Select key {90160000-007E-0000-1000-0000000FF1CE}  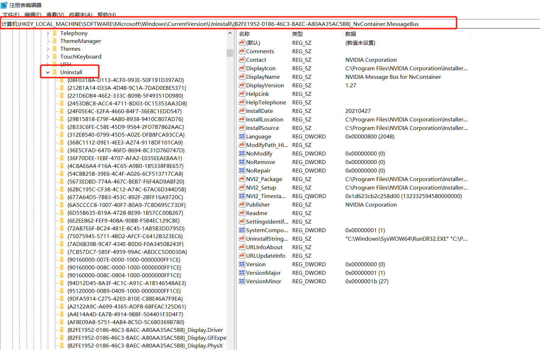coord(124,259)
